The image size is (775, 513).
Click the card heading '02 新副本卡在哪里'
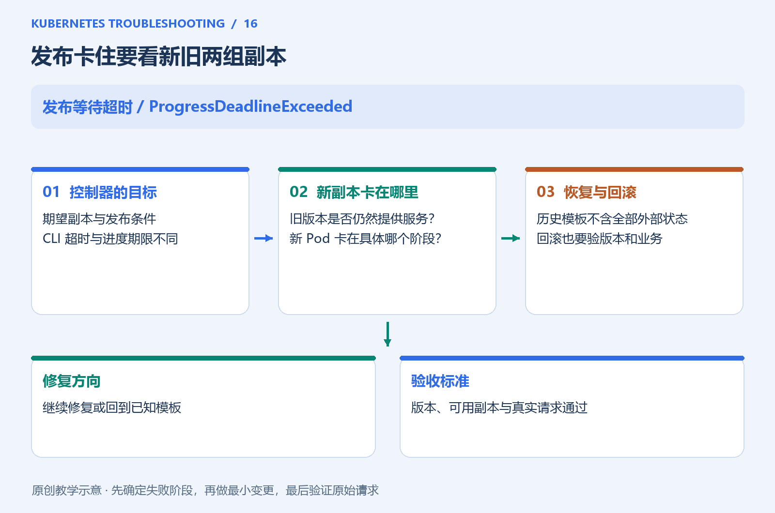click(x=354, y=192)
